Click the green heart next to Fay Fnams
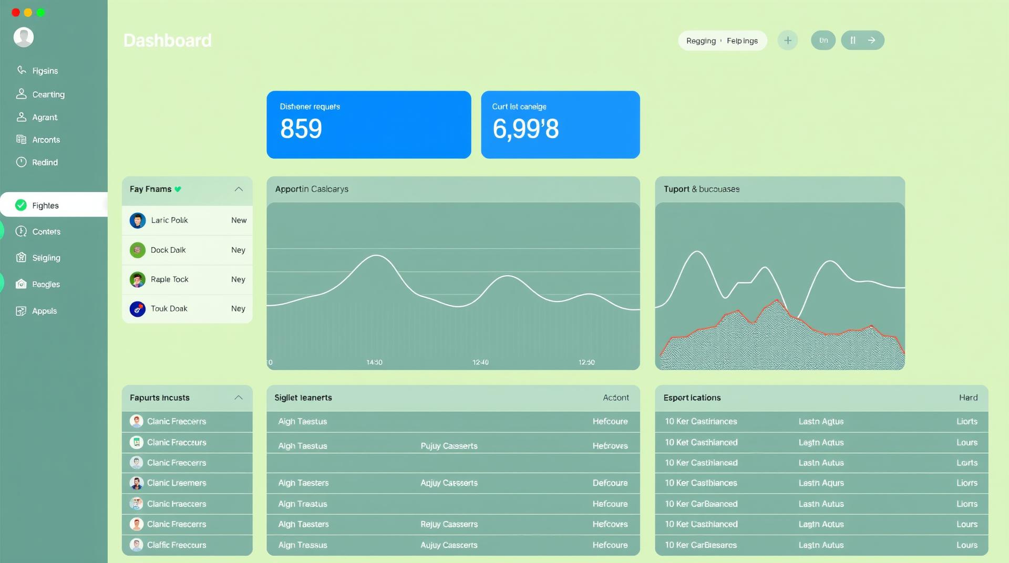Screen dimensions: 1009x563 point(178,189)
